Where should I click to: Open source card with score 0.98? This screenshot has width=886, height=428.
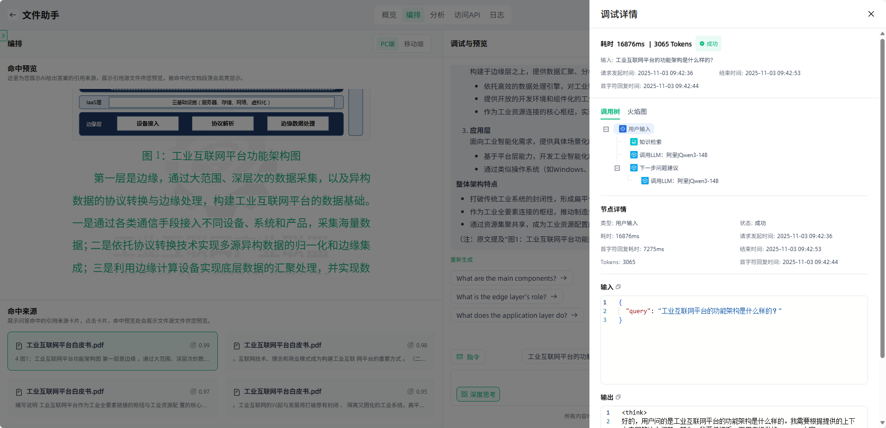(330, 351)
